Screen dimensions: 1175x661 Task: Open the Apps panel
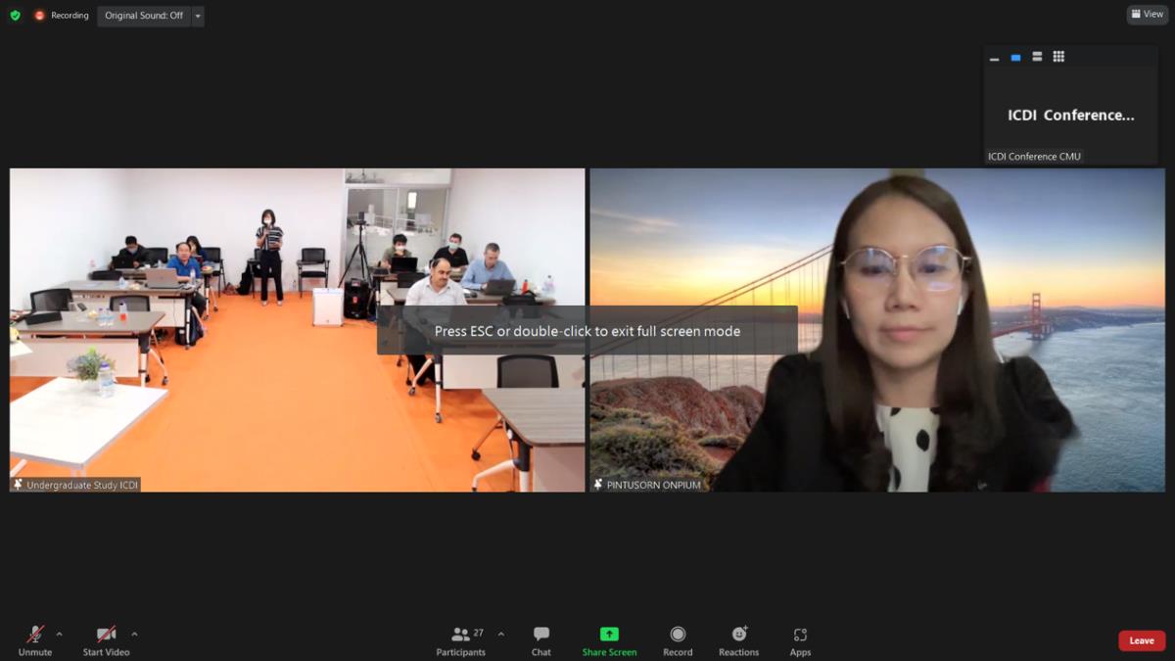point(800,640)
